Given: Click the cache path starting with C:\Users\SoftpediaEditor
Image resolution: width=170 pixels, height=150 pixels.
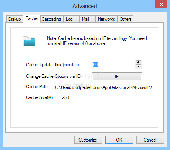Looking at the screenshot, I should (104, 87).
